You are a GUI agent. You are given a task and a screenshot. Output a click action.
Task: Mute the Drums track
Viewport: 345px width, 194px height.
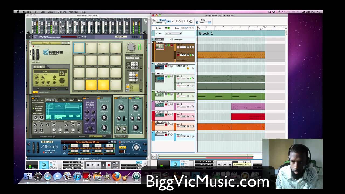166,45
